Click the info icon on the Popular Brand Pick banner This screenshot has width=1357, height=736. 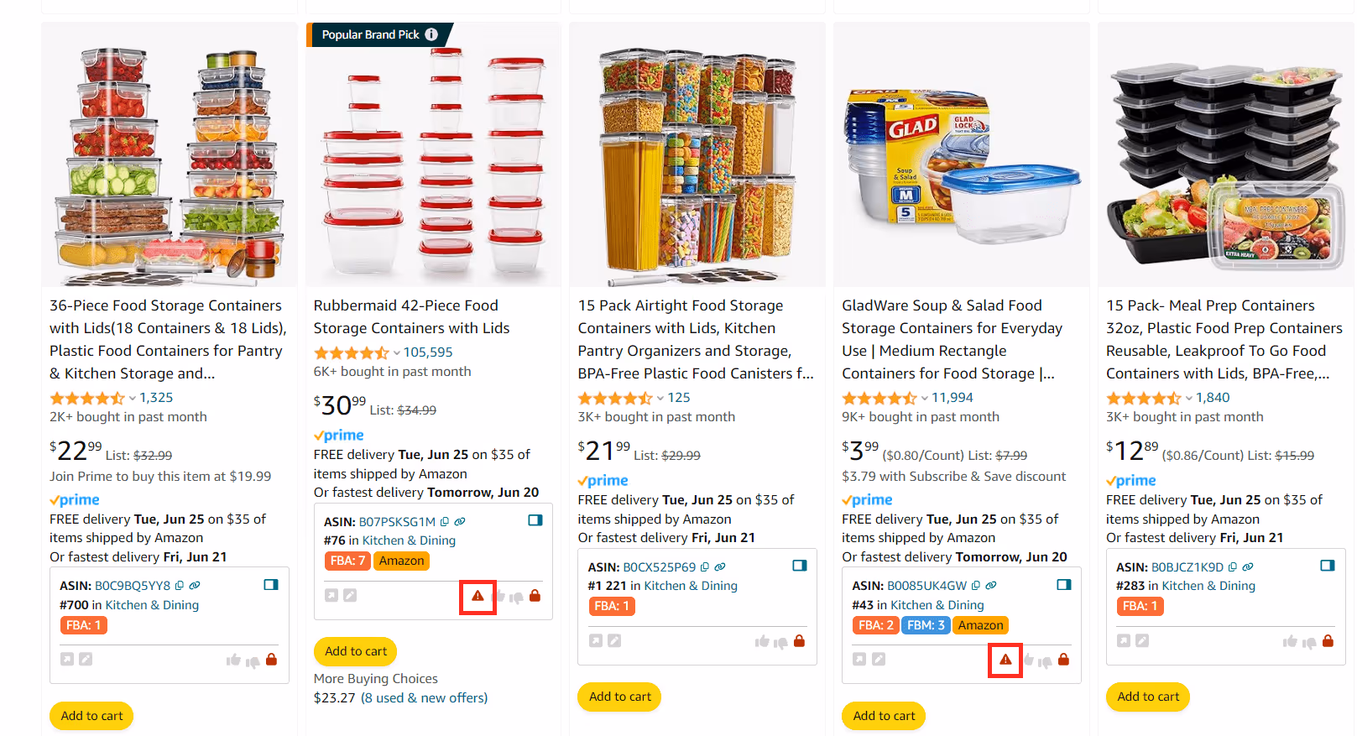[x=431, y=35]
